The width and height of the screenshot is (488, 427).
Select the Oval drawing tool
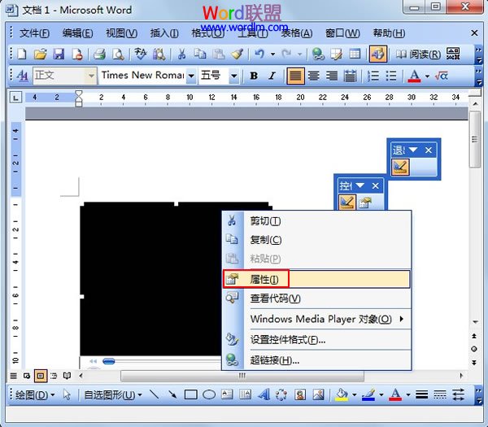(x=209, y=394)
